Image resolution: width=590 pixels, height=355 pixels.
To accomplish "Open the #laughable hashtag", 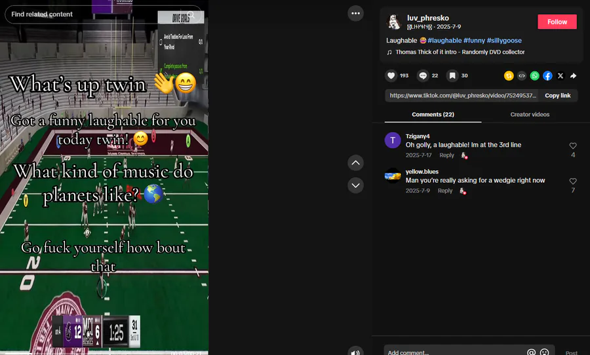I will pyautogui.click(x=444, y=40).
